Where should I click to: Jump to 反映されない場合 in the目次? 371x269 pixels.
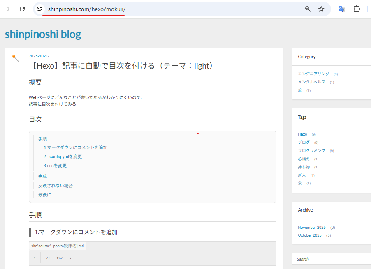click(x=55, y=185)
